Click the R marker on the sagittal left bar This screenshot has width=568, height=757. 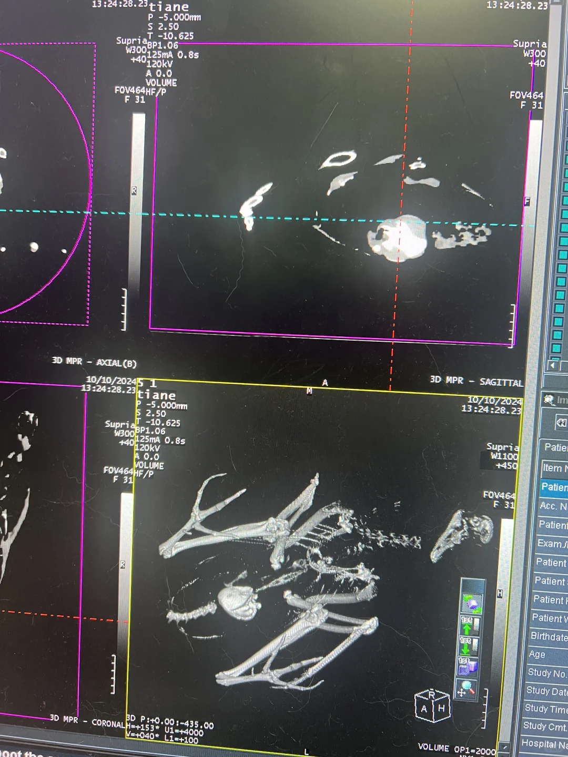coord(134,191)
